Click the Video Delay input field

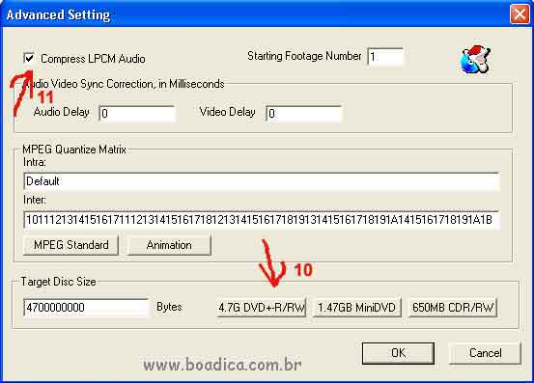[304, 113]
